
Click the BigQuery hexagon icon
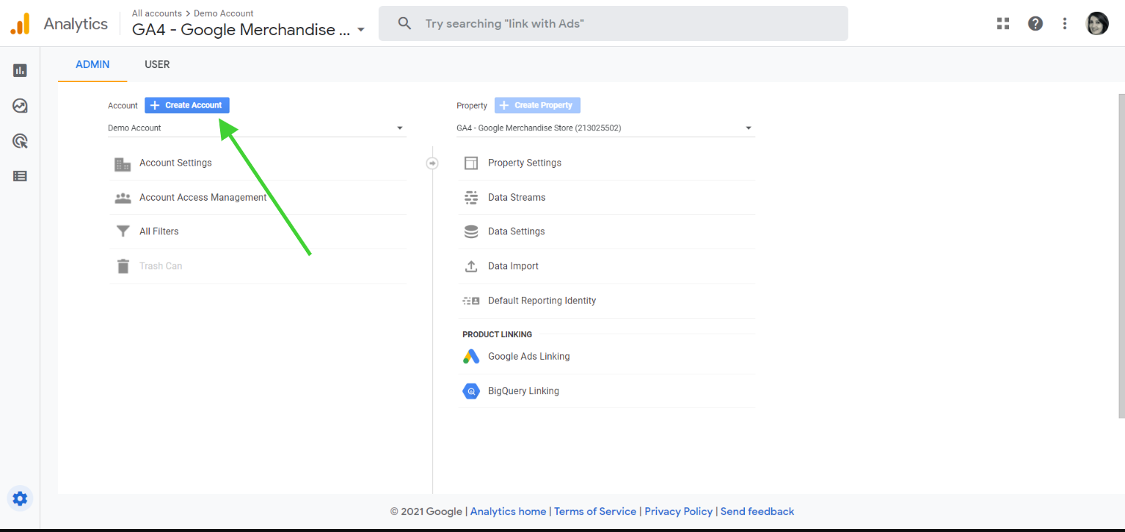(471, 391)
